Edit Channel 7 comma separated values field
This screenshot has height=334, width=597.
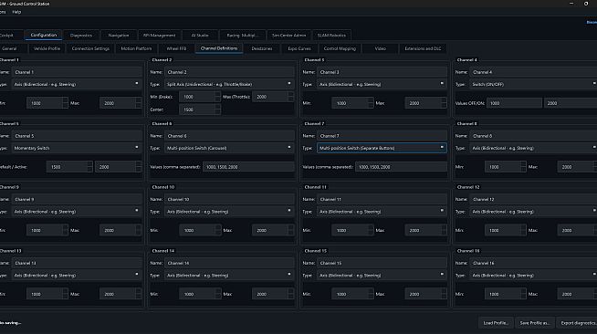tap(401, 167)
